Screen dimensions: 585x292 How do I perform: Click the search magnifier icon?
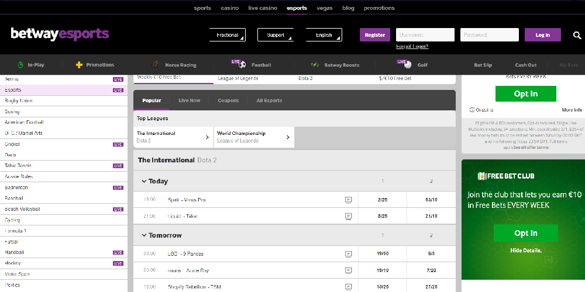point(577,35)
